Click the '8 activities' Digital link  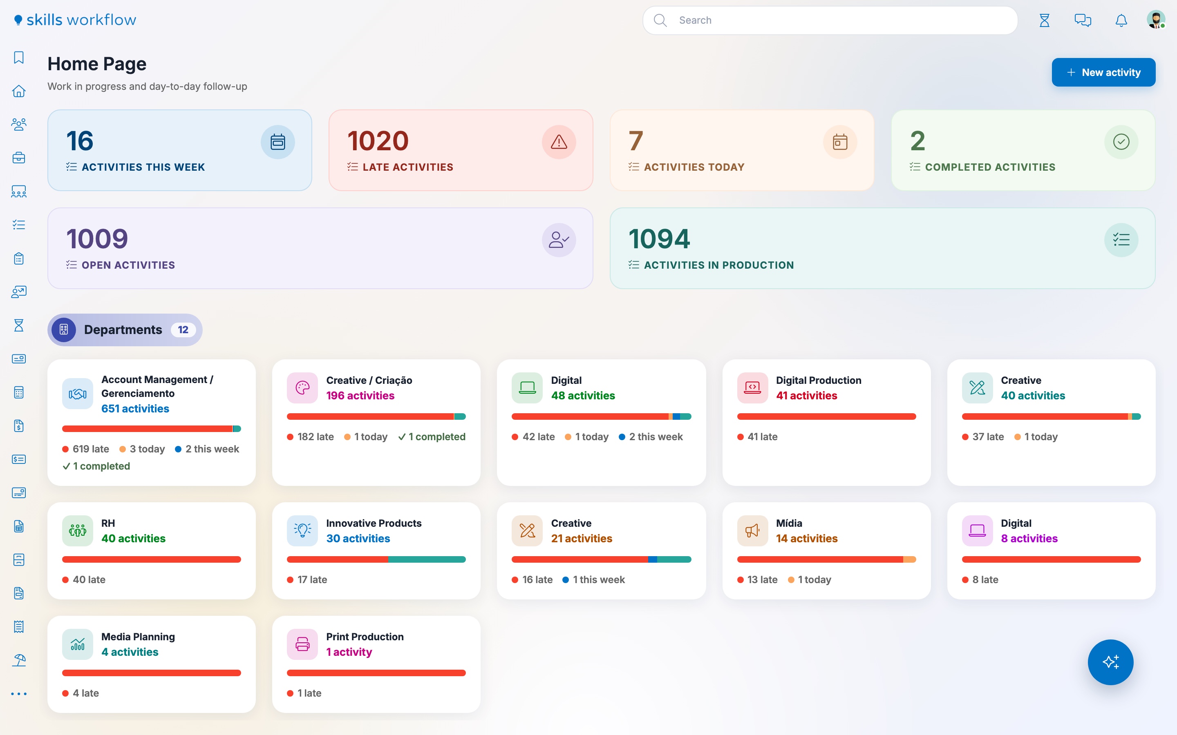pos(1029,539)
